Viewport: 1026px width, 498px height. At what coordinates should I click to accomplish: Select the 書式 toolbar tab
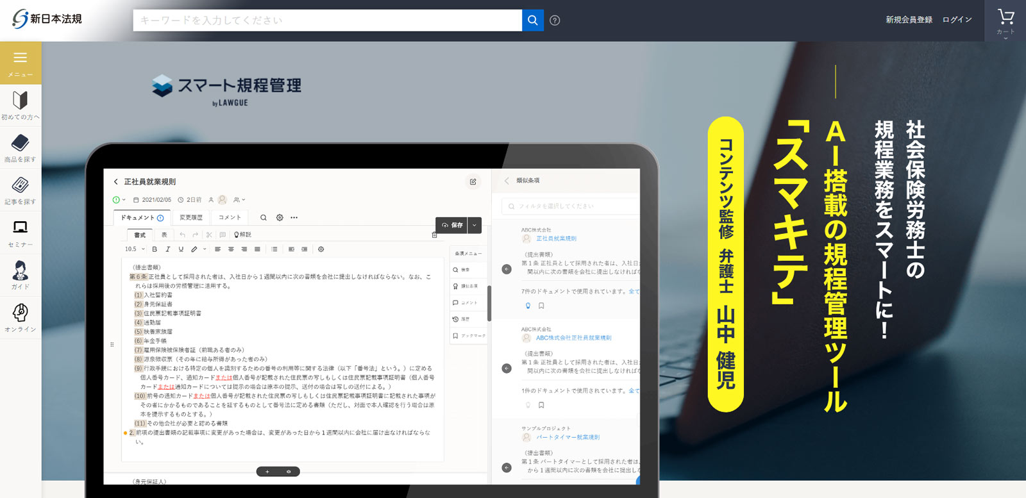(x=140, y=235)
